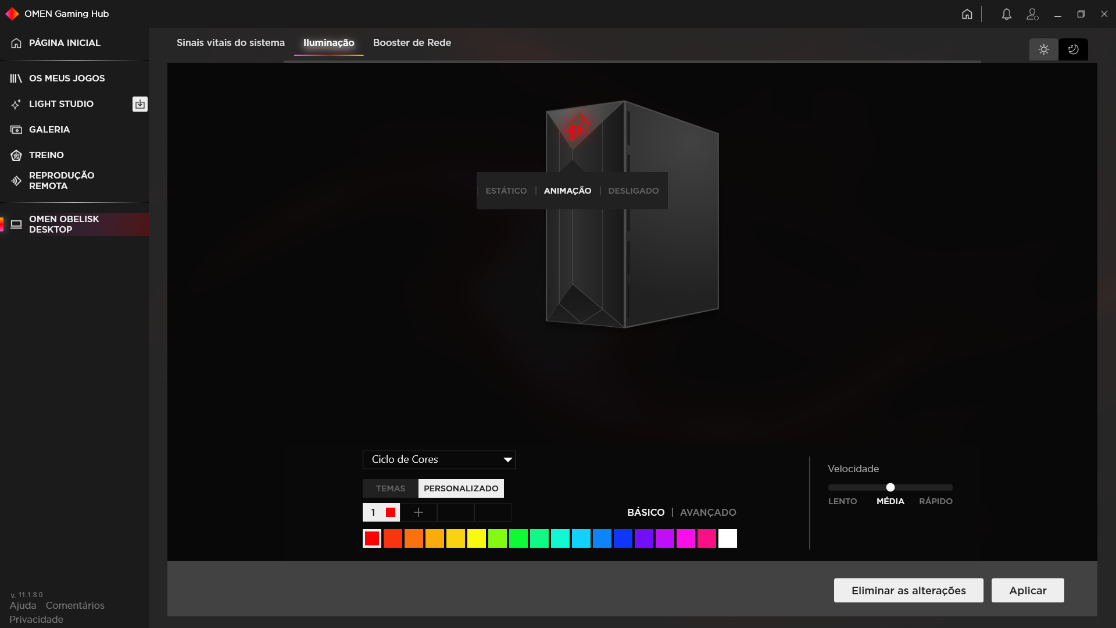The height and width of the screenshot is (628, 1116).
Task: Switch to the Booster de Rede tab
Action: click(x=412, y=42)
